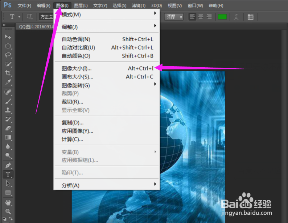Open the character and paragraph panel icon
Image resolution: width=288 pixels, height=223 pixels.
point(251,17)
